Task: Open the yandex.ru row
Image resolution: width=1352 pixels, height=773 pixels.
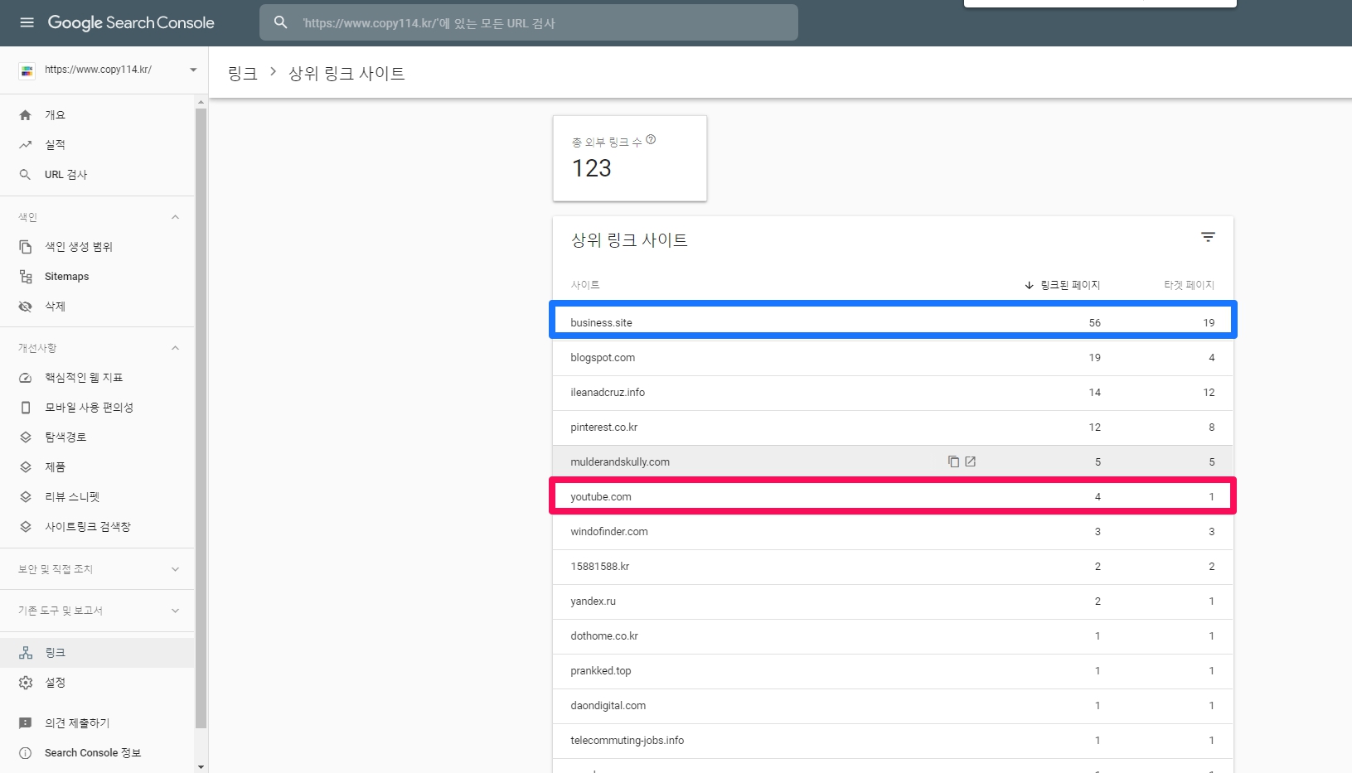Action: [893, 601]
